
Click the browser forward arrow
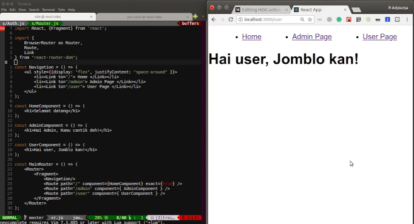point(222,19)
